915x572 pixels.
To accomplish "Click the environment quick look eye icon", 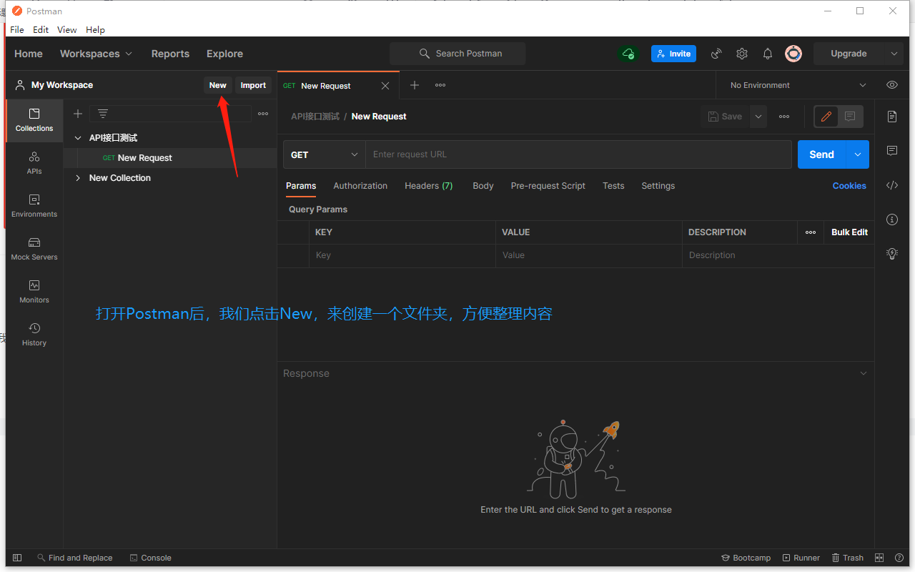I will pos(892,85).
